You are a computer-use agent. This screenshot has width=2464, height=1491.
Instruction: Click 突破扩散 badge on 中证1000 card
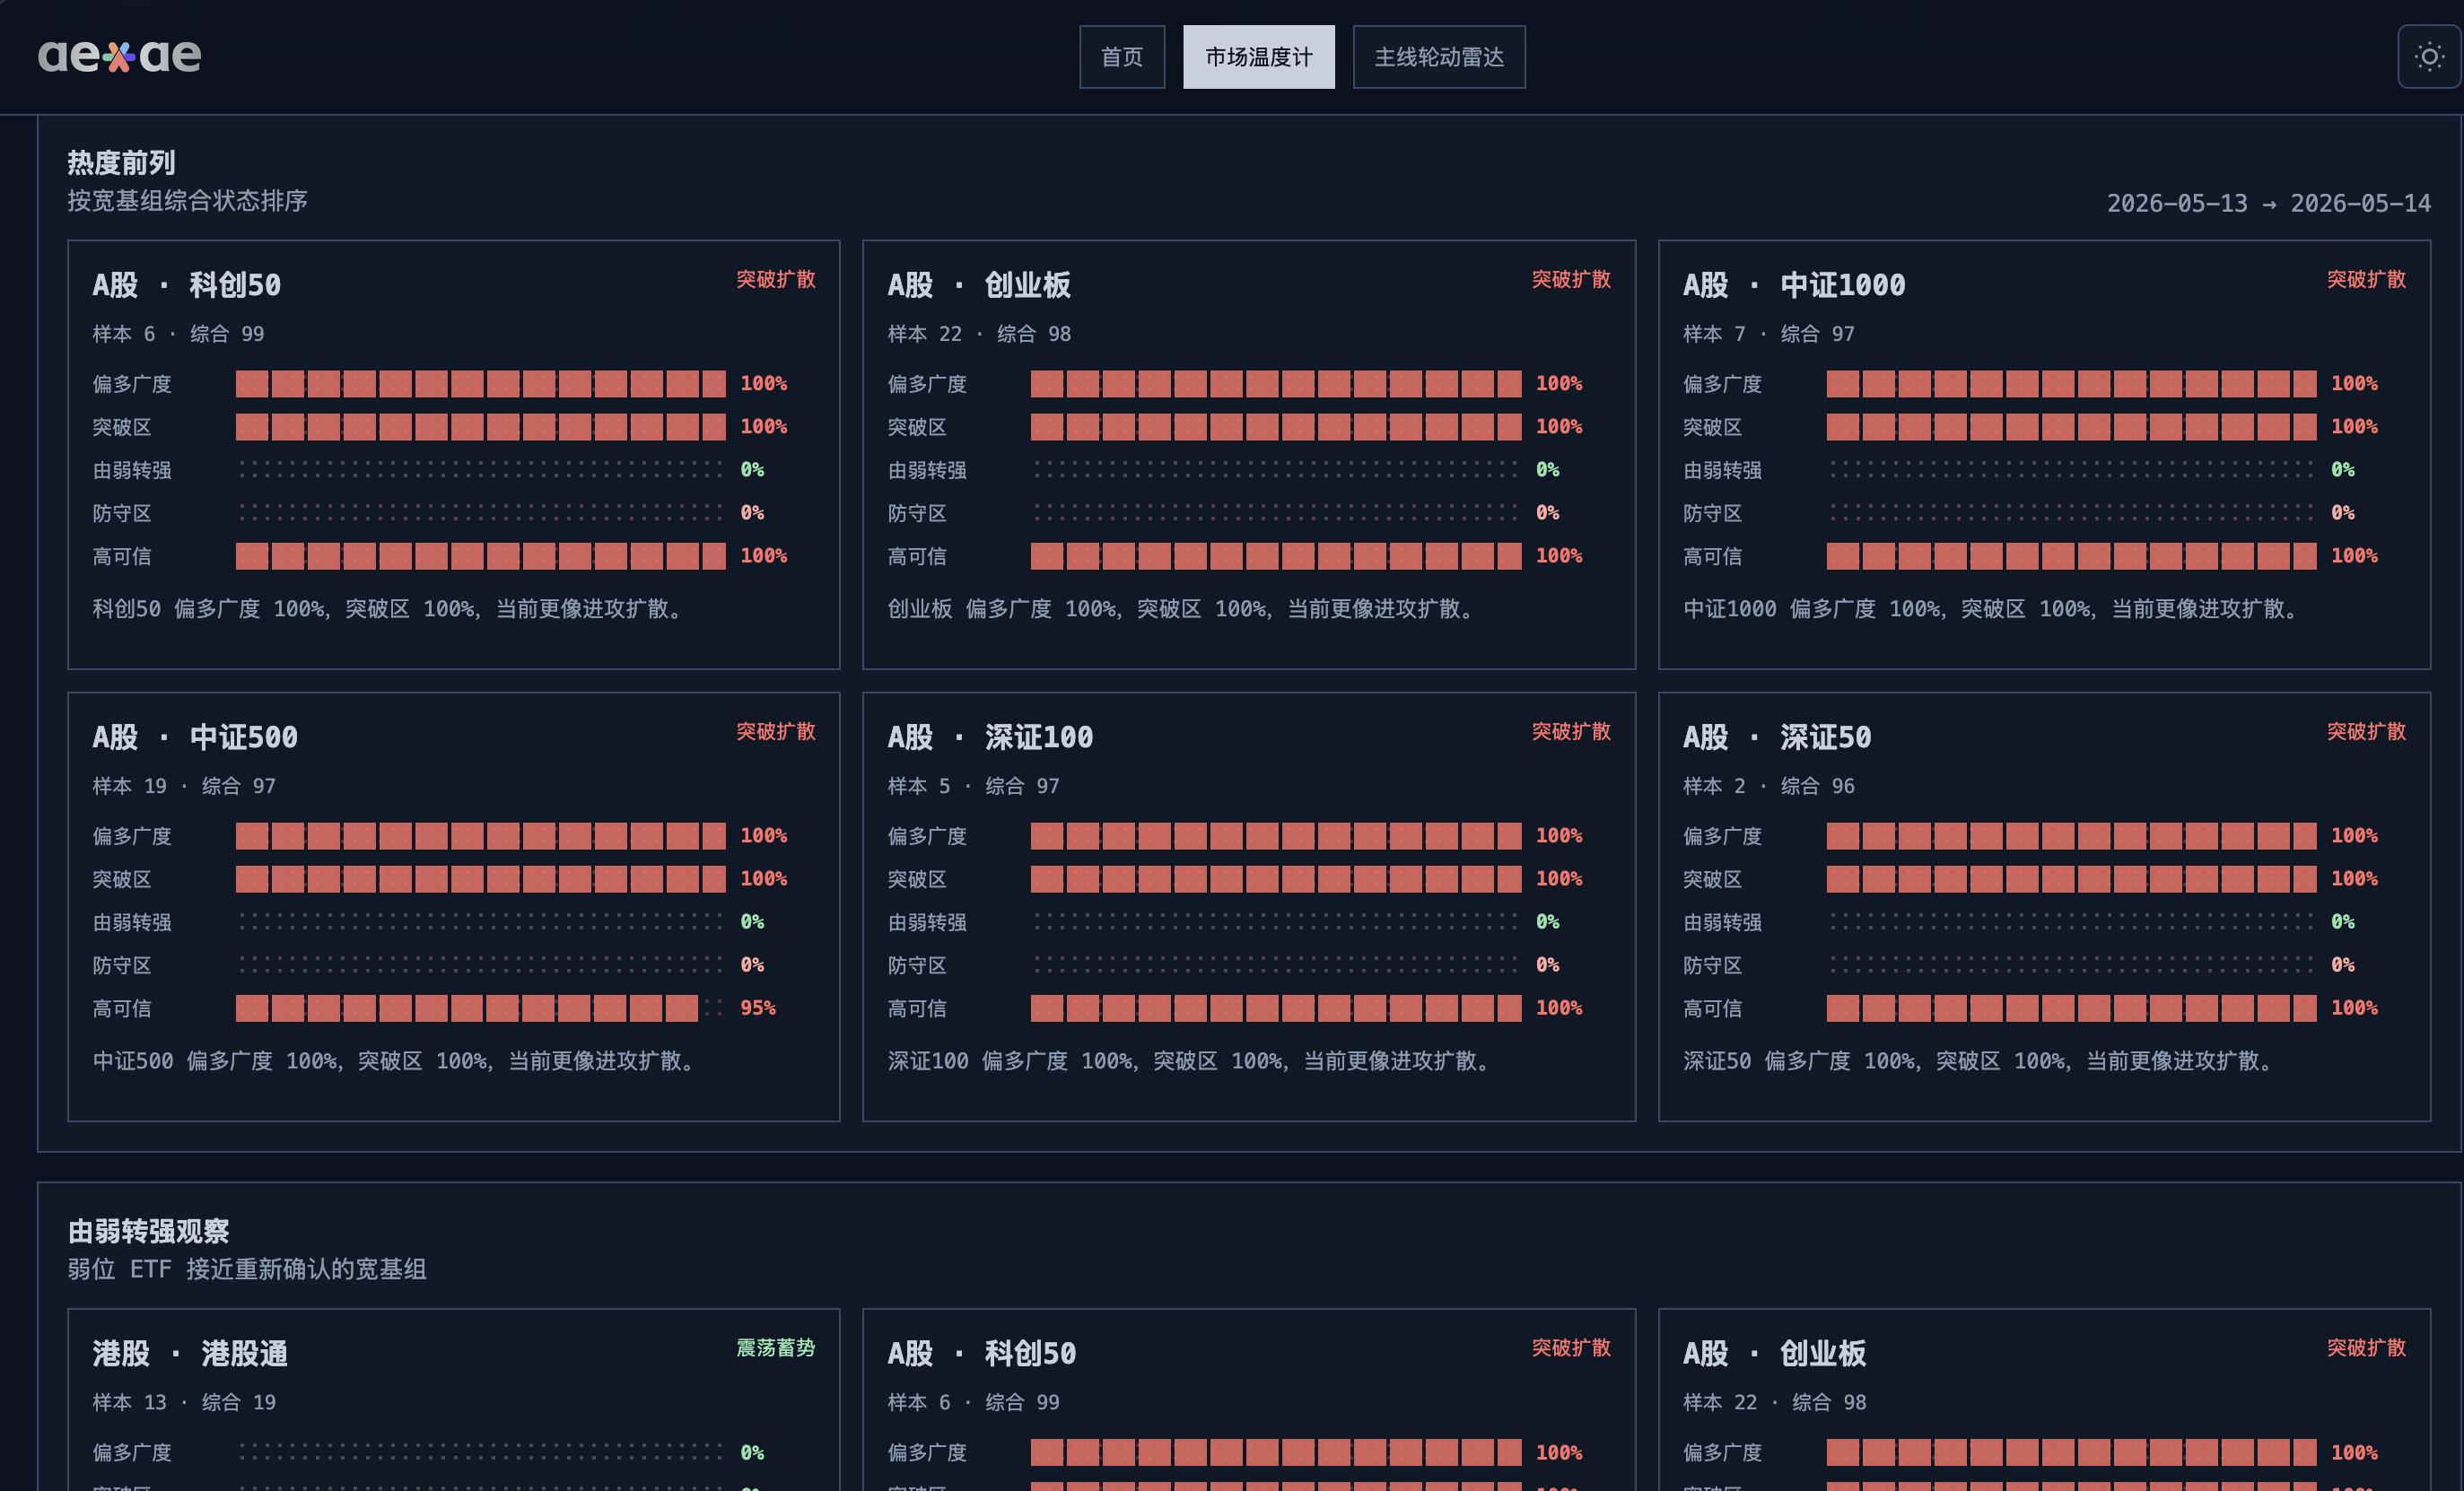[x=2366, y=279]
